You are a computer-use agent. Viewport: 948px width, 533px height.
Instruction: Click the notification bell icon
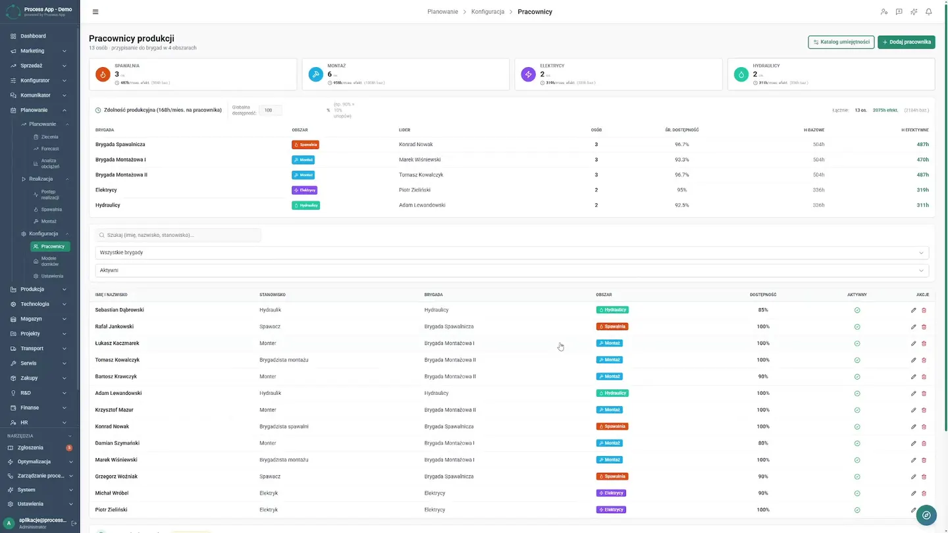(929, 12)
